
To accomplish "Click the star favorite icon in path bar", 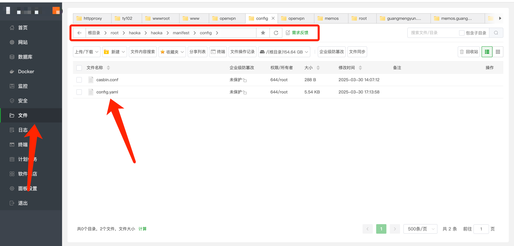I will coord(263,33).
